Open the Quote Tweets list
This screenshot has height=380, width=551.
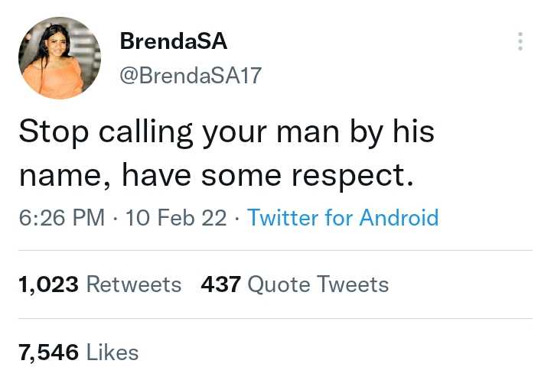(318, 284)
